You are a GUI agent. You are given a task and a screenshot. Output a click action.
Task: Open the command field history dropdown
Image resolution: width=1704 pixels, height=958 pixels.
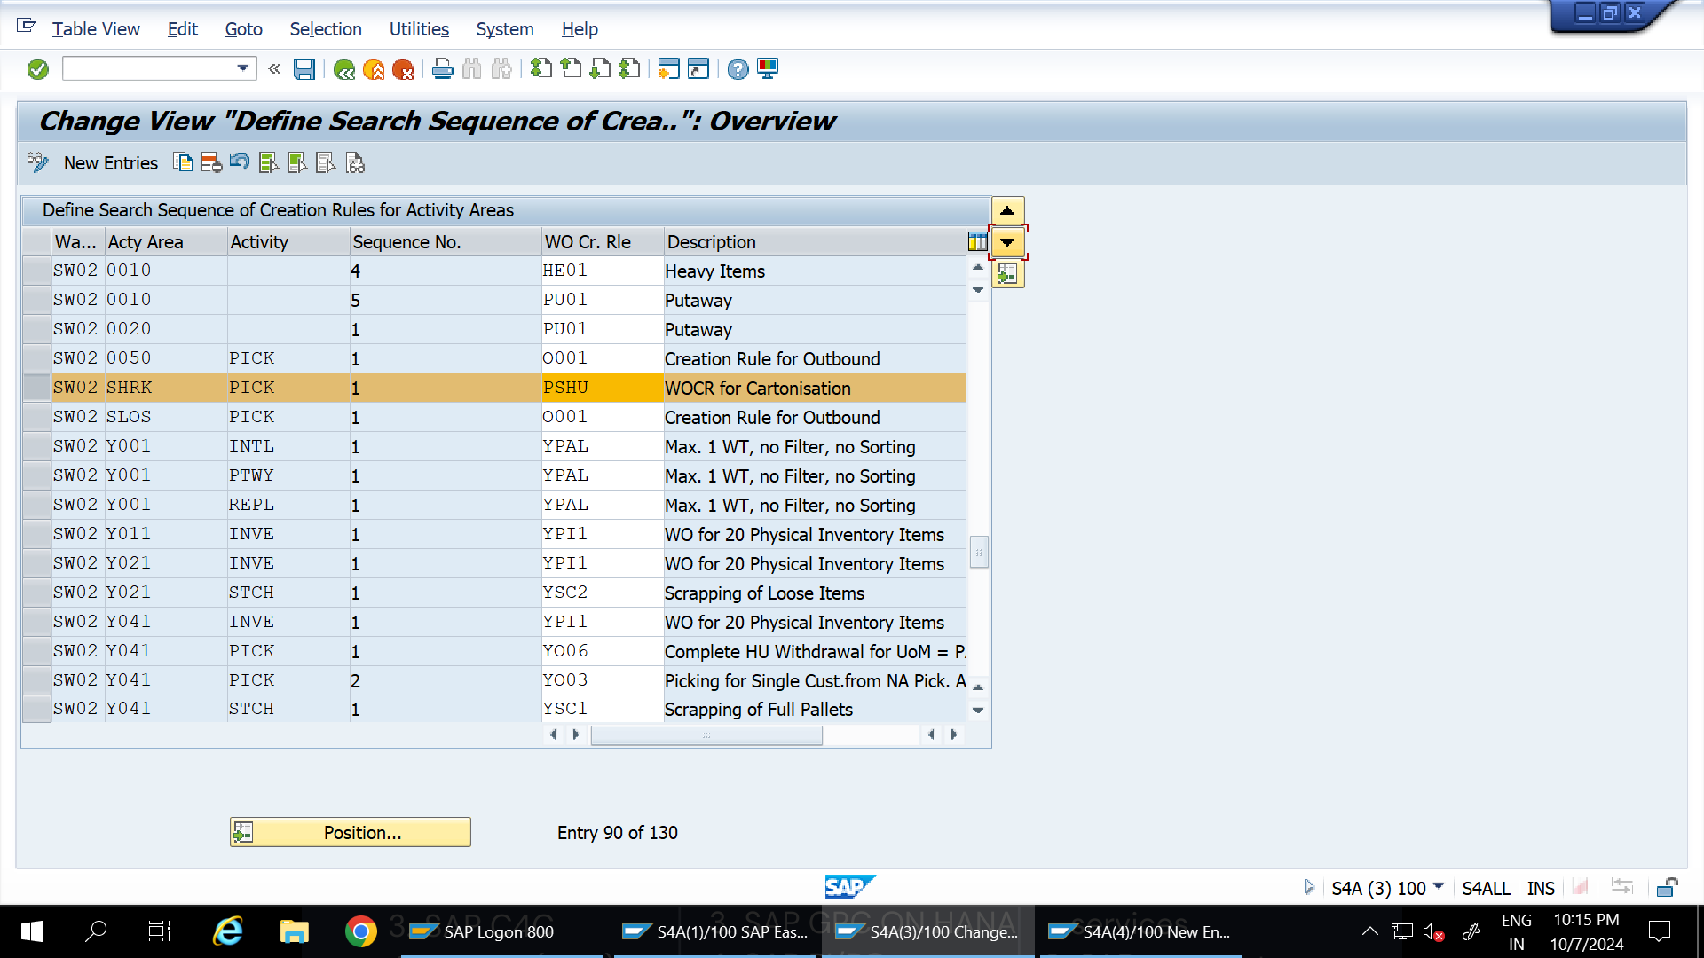click(241, 68)
